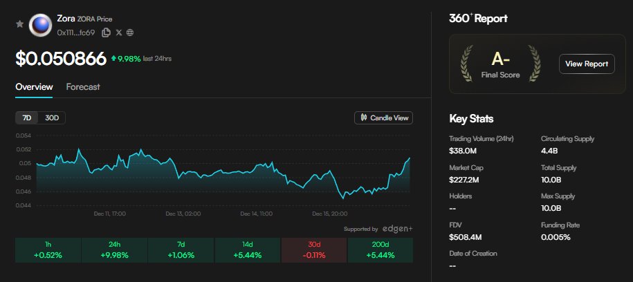Screen dimensions: 633x282
Task: Click the 1h +0.52% performance tile
Action: coord(48,250)
